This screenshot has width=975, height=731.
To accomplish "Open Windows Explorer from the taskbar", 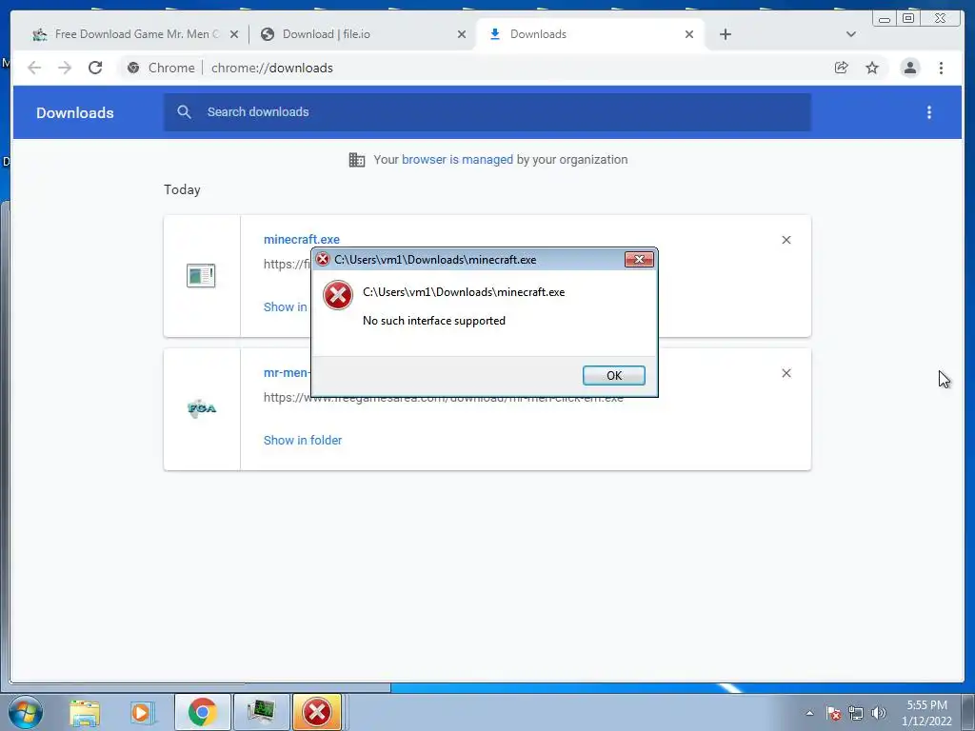I will [85, 712].
